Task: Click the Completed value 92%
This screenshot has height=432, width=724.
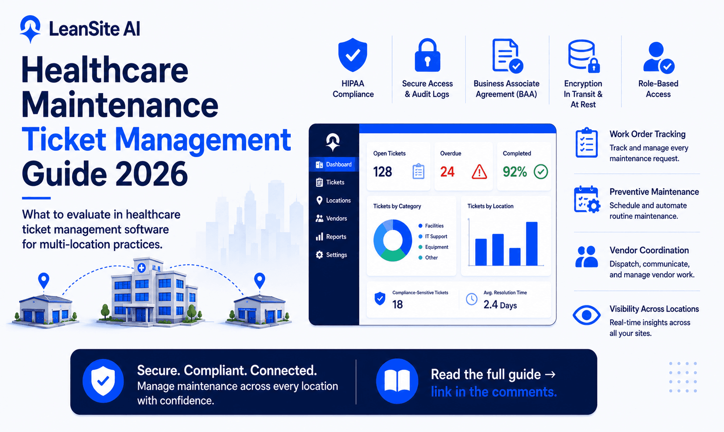Action: point(515,172)
